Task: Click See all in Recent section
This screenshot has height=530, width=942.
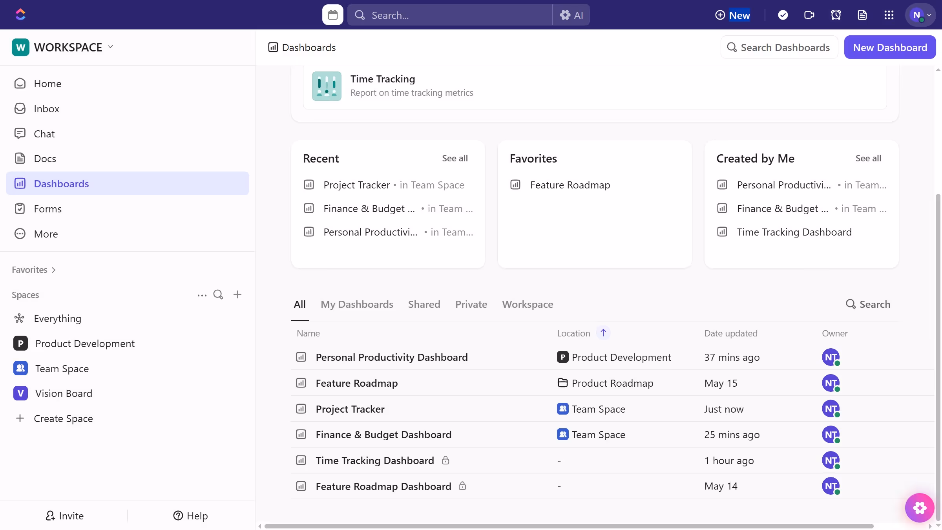Action: (455, 158)
